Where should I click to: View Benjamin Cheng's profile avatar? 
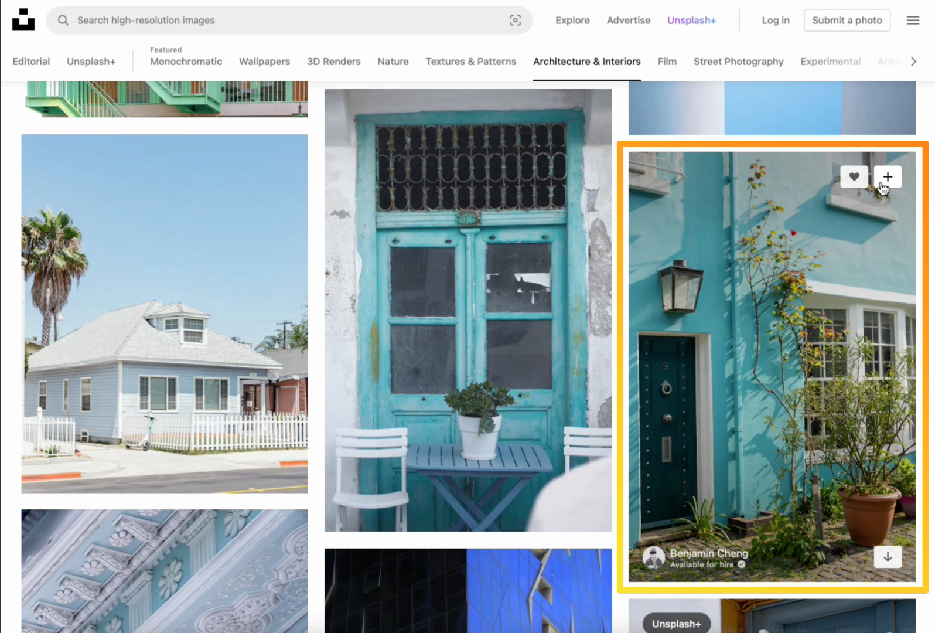(653, 557)
